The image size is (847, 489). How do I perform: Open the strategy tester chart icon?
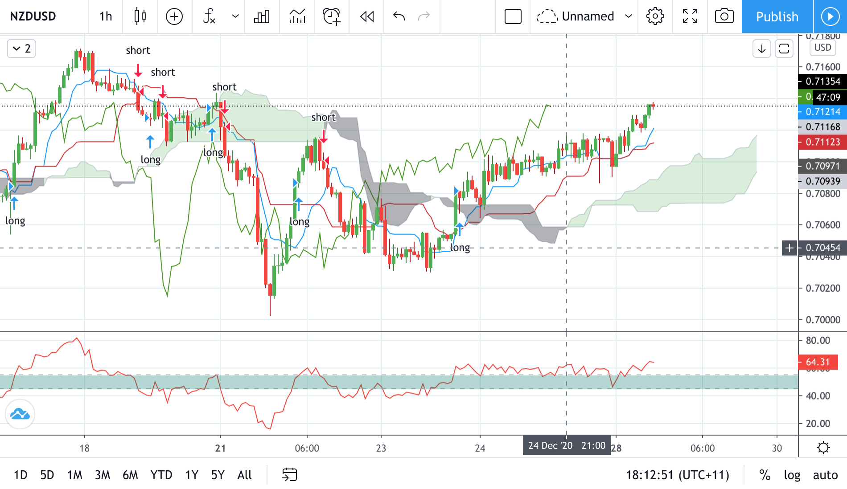coord(297,16)
